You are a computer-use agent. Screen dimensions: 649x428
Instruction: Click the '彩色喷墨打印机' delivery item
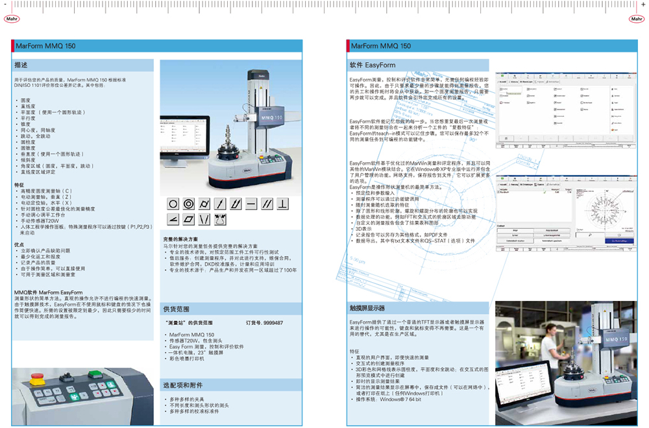tap(187, 359)
